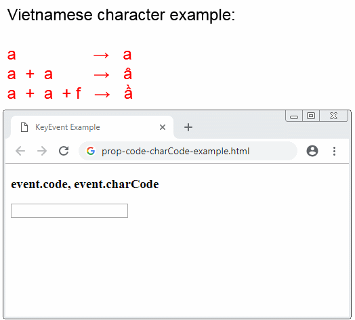Screen dimensions: 355x320
Task: Click the red letter f
Action: pos(79,93)
